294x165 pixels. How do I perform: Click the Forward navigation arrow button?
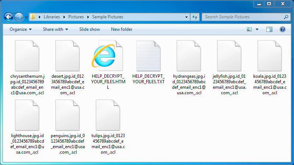coord(19,17)
